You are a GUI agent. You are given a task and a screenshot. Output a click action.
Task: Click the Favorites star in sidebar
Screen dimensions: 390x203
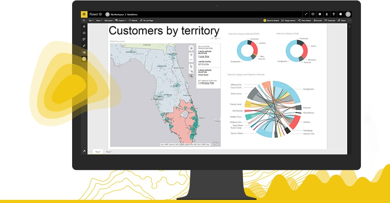[x=84, y=26]
